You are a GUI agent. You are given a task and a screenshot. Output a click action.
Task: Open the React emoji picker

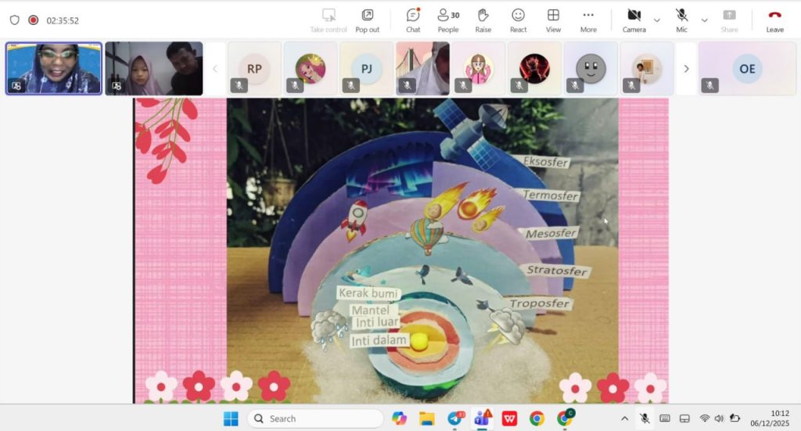[518, 20]
